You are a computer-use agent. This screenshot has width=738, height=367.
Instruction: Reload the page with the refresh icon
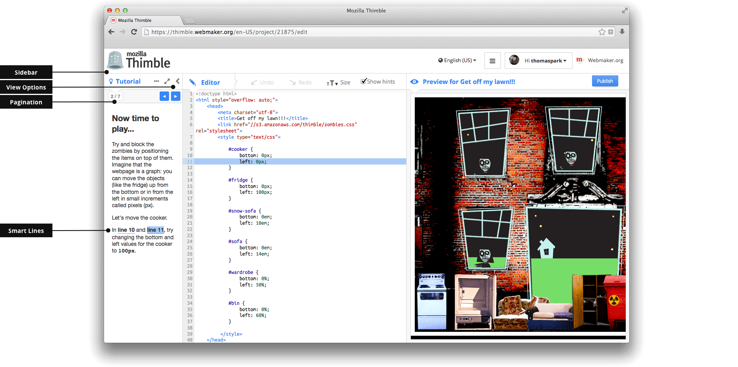click(x=134, y=32)
